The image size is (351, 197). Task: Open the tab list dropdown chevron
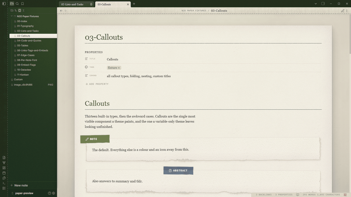click(316, 4)
